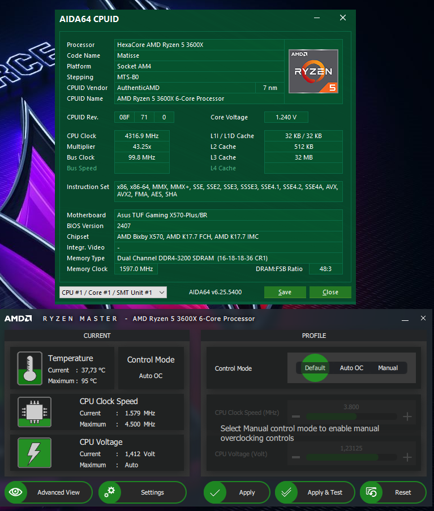Image resolution: width=434 pixels, height=511 pixels.
Task: Decrease CPU Voltage with minus button
Action: click(296, 457)
